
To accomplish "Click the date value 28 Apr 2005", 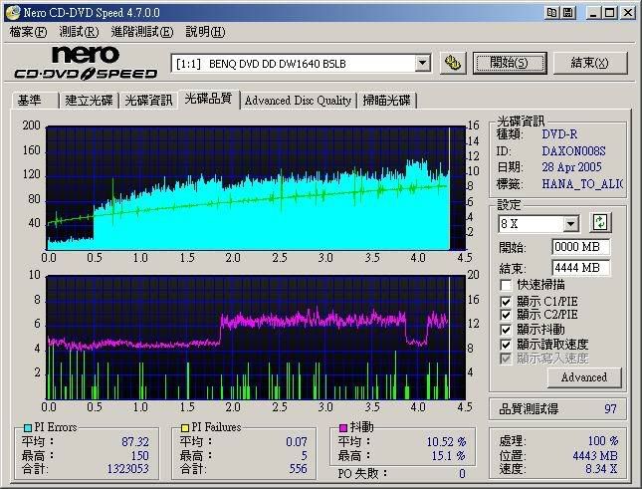I will click(x=572, y=167).
